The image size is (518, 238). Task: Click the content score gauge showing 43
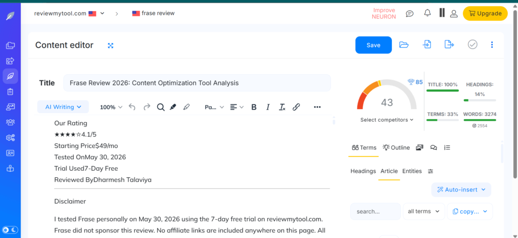point(387,96)
